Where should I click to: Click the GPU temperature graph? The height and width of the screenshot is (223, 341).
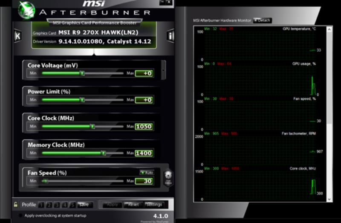point(260,46)
